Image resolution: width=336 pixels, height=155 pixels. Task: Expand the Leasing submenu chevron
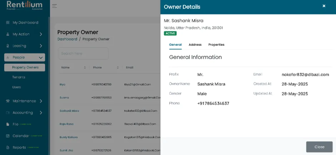[x=41, y=46]
